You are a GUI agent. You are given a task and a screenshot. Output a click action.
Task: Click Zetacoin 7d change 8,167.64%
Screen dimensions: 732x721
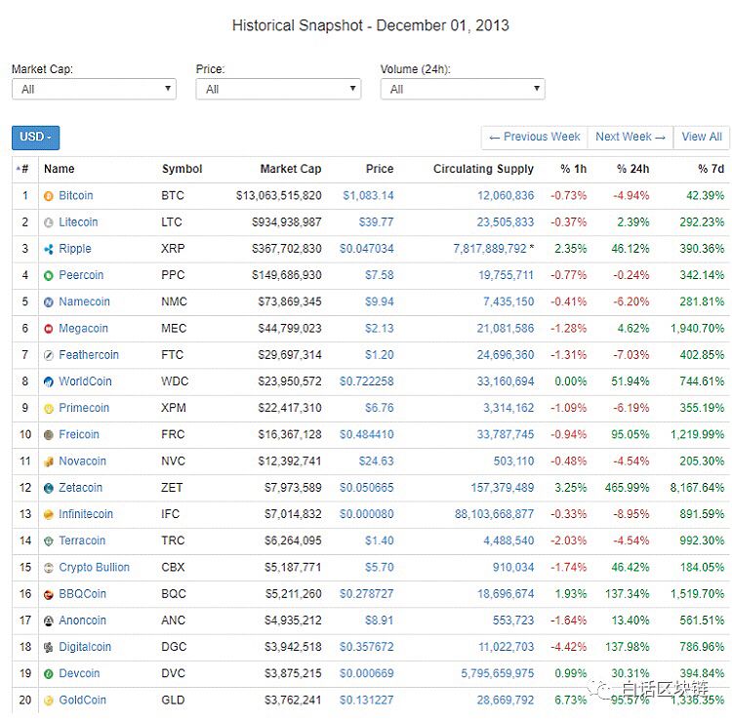click(698, 488)
